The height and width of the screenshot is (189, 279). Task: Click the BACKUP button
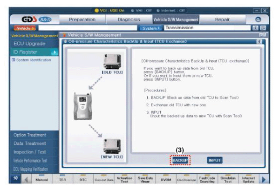point(180,160)
